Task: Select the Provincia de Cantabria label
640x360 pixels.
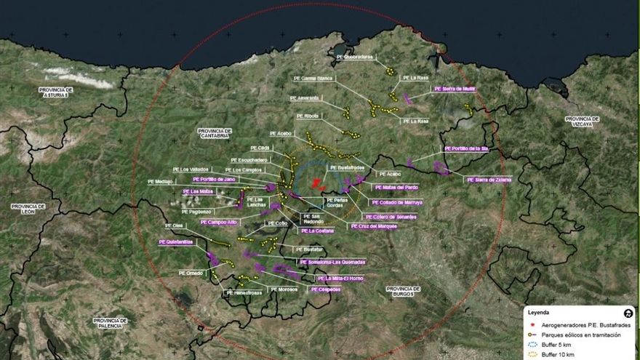Action: click(x=215, y=133)
